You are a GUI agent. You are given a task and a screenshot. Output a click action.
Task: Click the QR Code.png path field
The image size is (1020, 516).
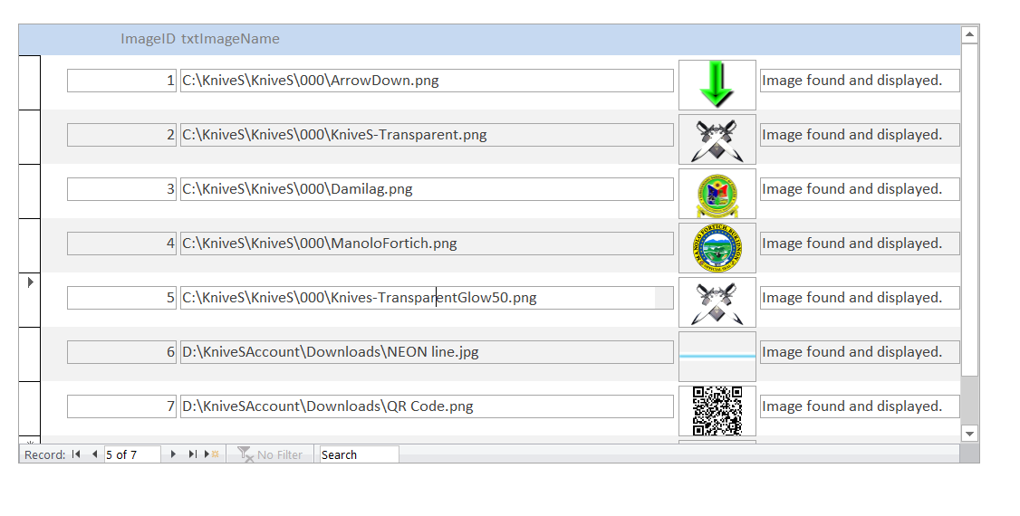click(427, 406)
